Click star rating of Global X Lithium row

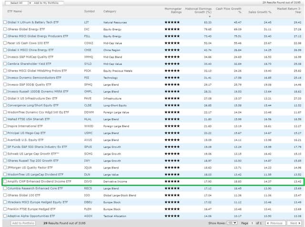click(172, 22)
